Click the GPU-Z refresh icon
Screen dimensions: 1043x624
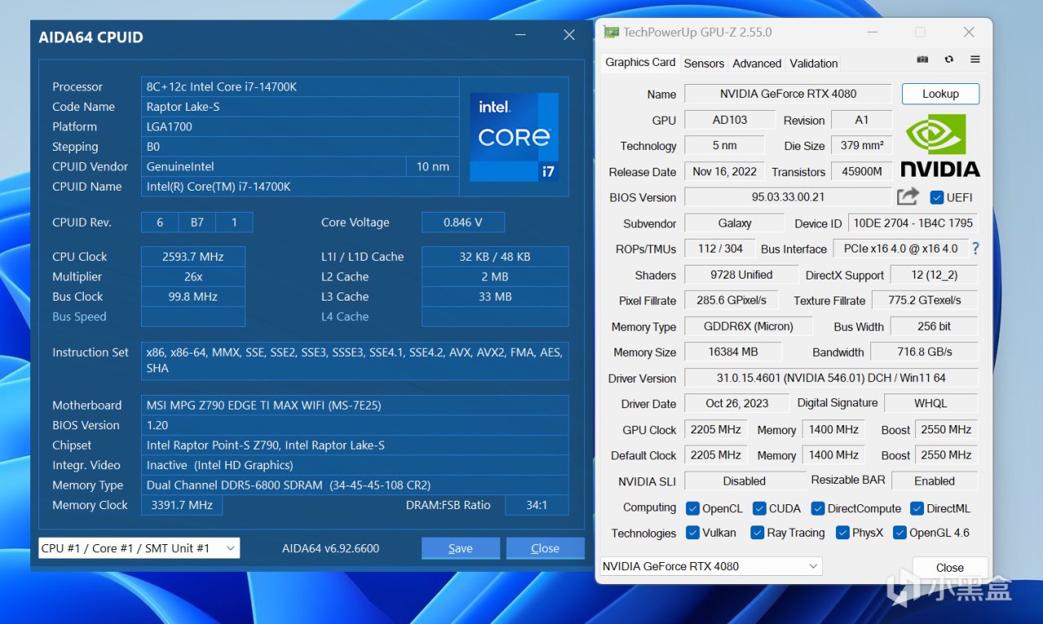click(948, 59)
